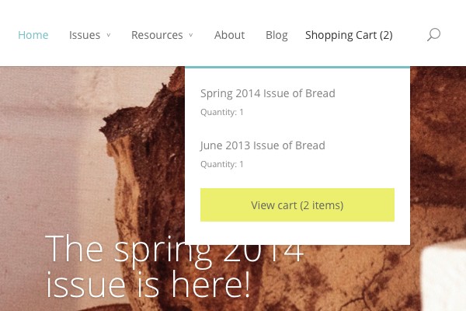466x311 pixels.
Task: Click the 'issue is here!' headline line
Action: click(x=148, y=285)
